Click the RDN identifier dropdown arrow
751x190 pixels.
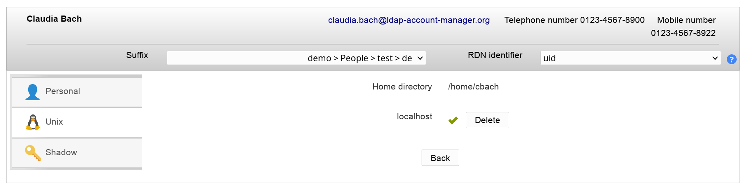click(715, 58)
